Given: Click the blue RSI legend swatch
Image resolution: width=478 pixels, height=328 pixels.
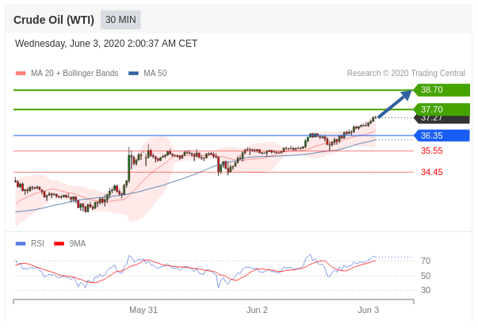Looking at the screenshot, I should pyautogui.click(x=21, y=244).
